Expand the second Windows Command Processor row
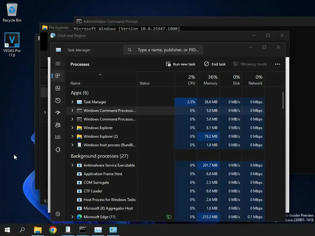Viewport: 315px width, 236px height. (x=72, y=119)
